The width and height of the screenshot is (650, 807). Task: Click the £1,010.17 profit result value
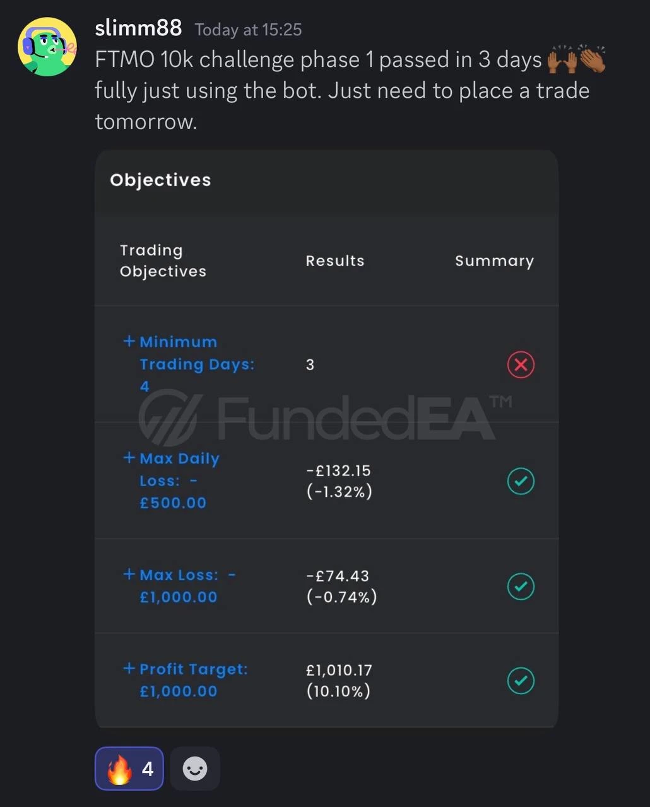339,670
